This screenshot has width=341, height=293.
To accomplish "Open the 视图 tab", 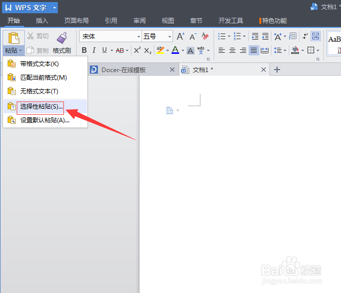I will [168, 21].
